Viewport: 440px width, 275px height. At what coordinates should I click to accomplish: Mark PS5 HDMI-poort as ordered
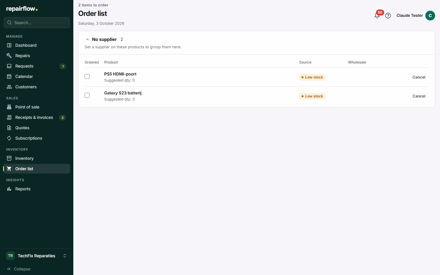click(87, 76)
